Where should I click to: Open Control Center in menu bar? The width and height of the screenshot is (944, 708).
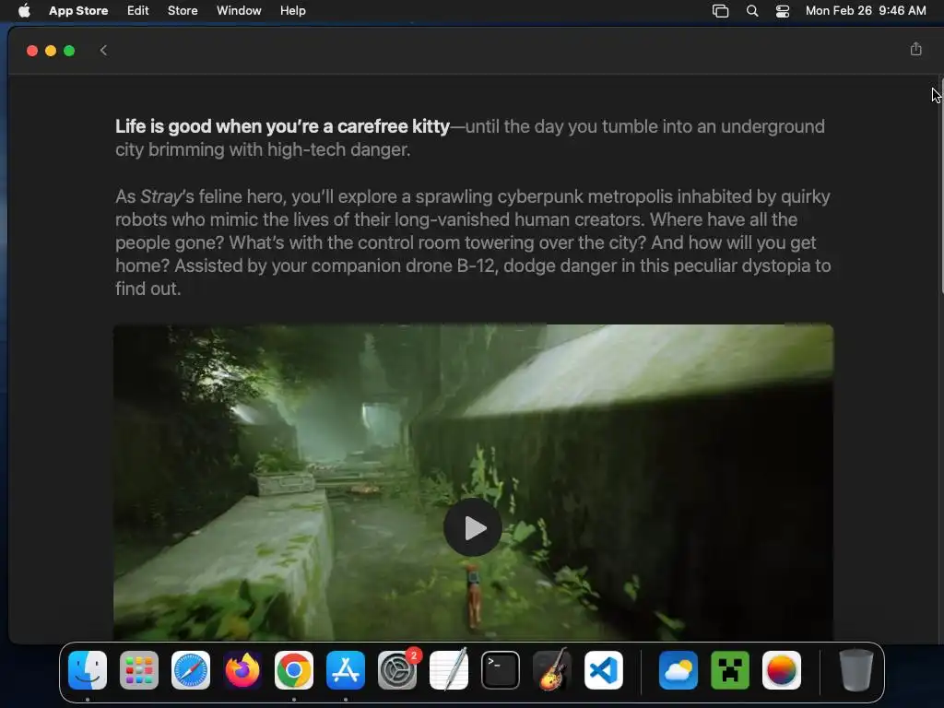point(782,11)
